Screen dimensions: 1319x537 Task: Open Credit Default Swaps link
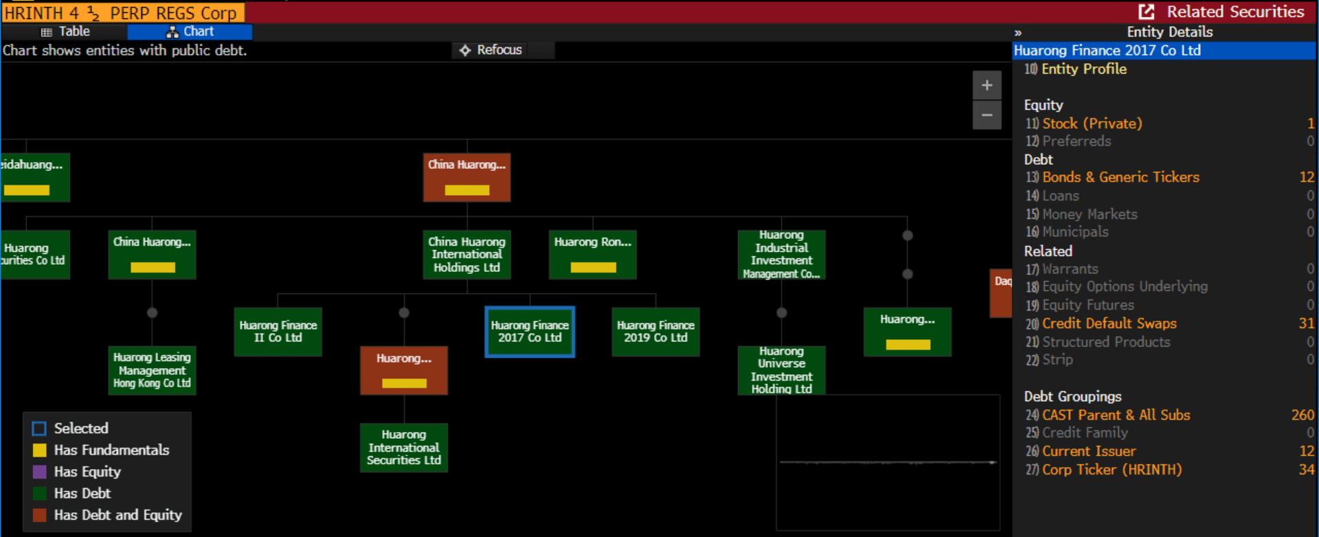[x=1109, y=323]
